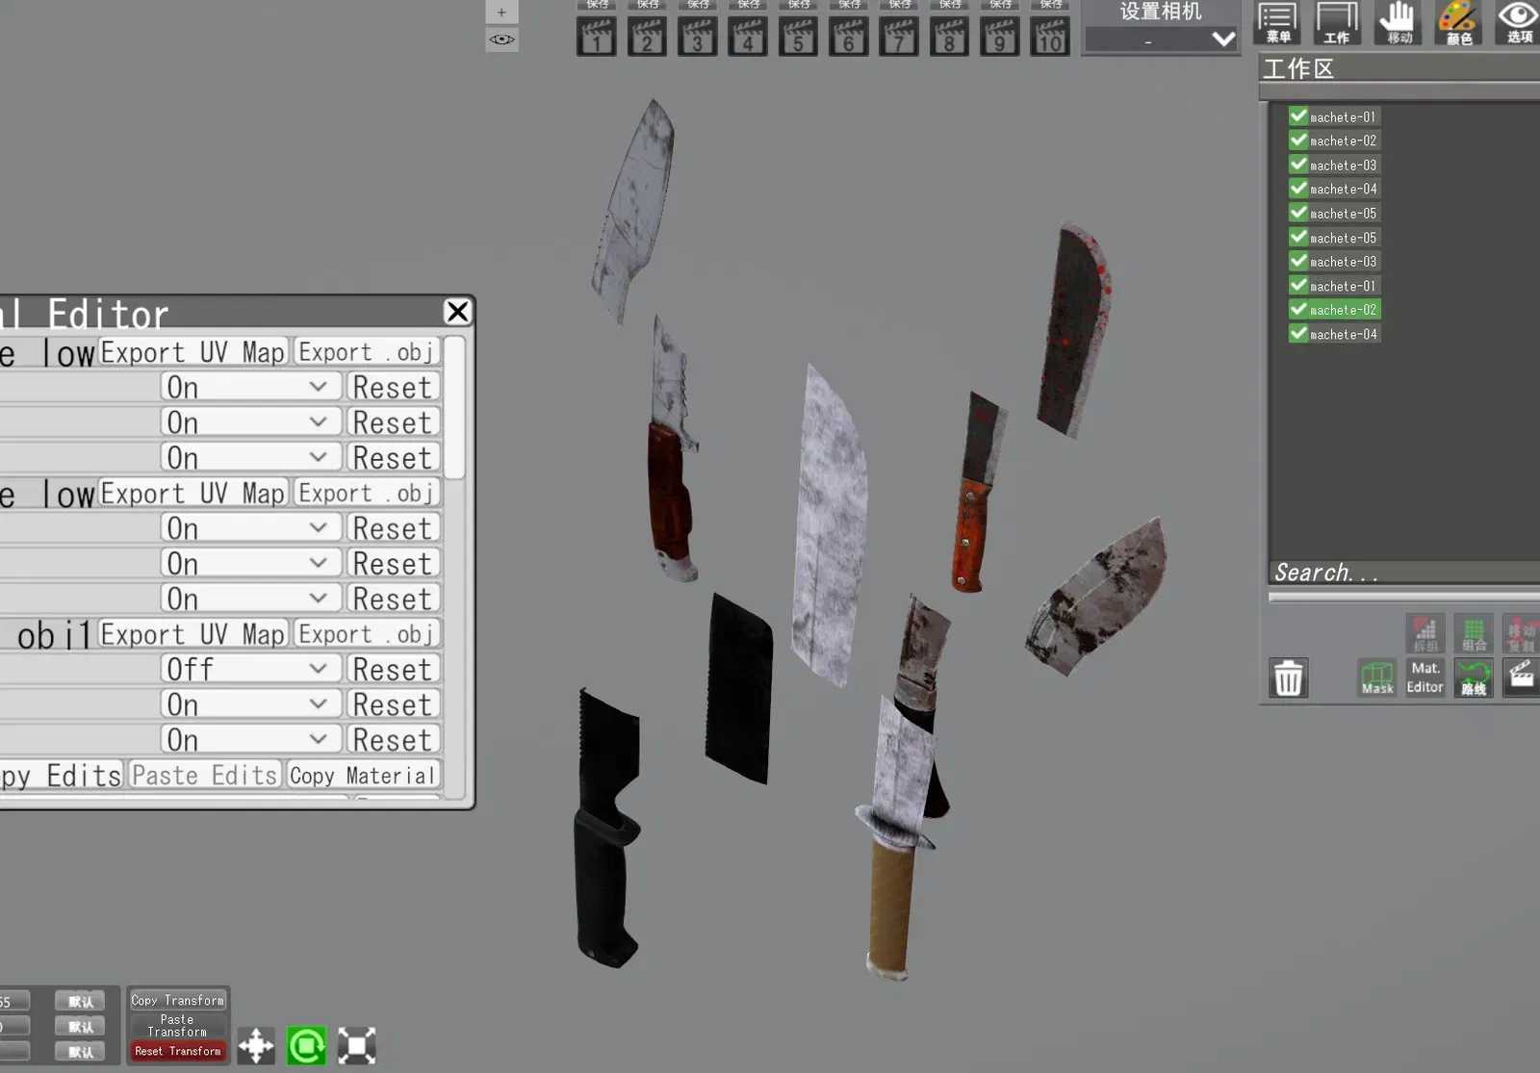
Task: Open the Off dropdown in Material Editor
Action: [x=251, y=669]
